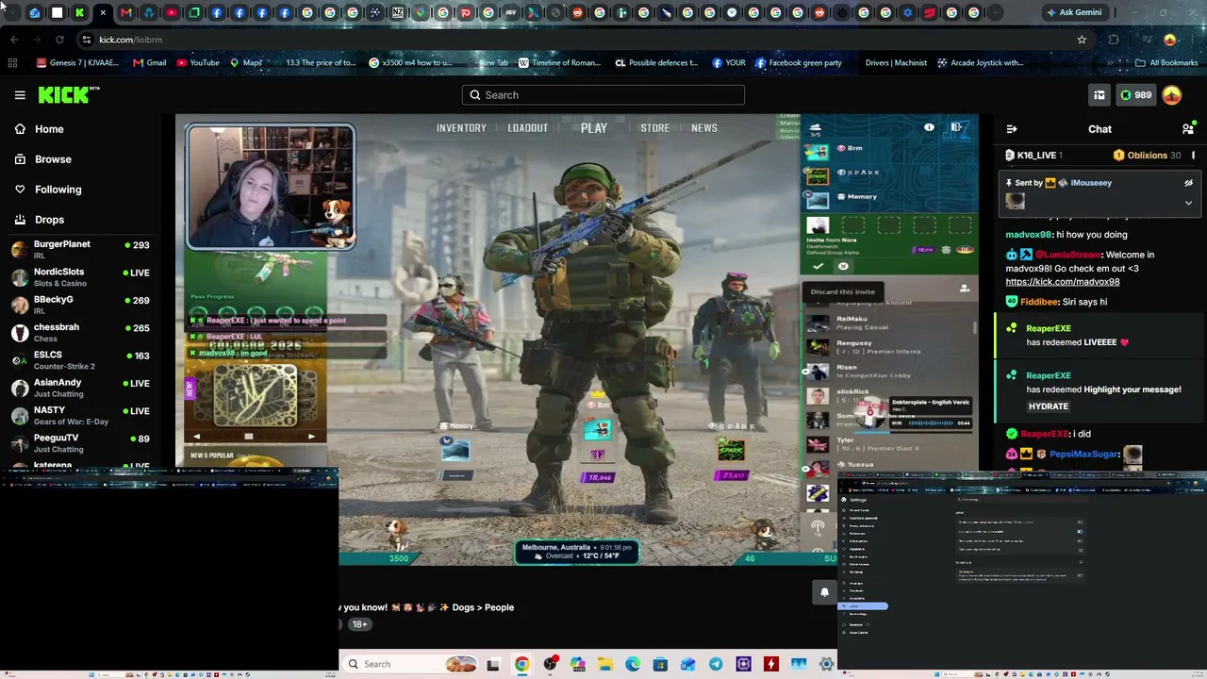The image size is (1207, 679).
Task: Open the Kick profile avatar menu
Action: click(1171, 95)
